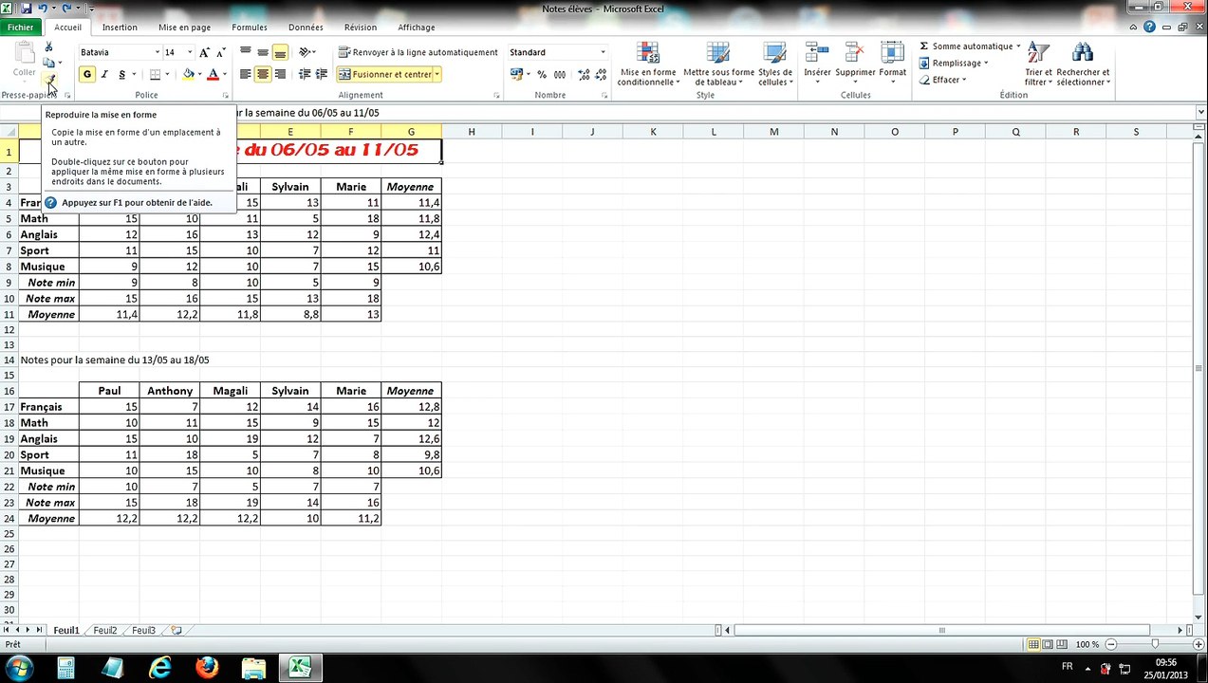Decrease font size with the small A icon
Viewport: 1208px width, 683px height.
point(221,53)
